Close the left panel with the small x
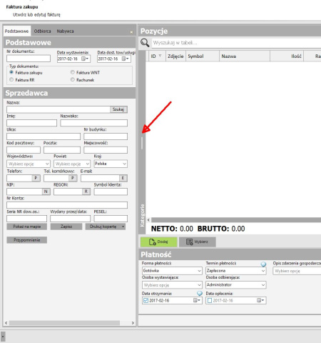The width and height of the screenshot is (321, 343). [131, 32]
